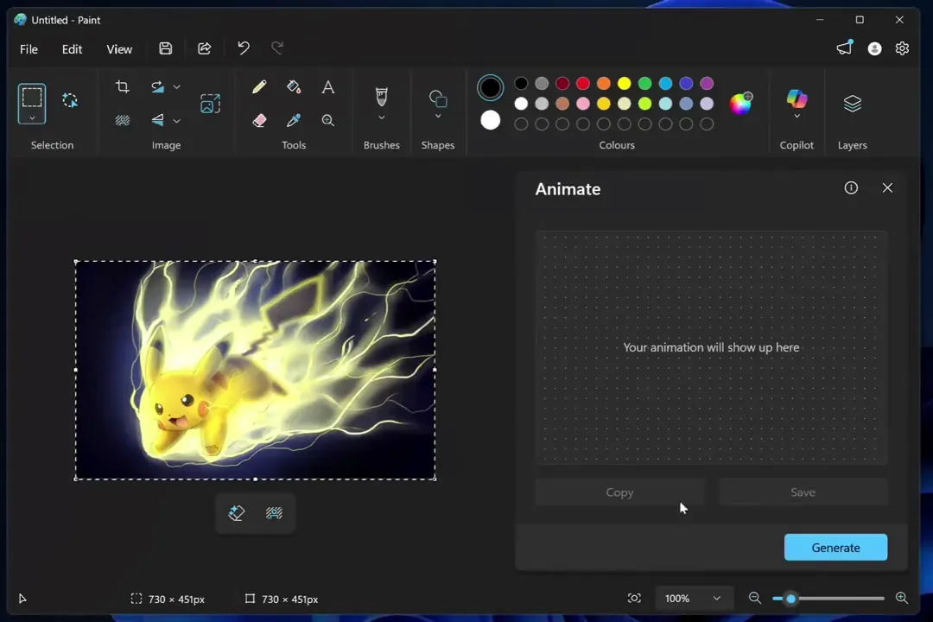933x622 pixels.
Task: Open the View menu
Action: (119, 49)
